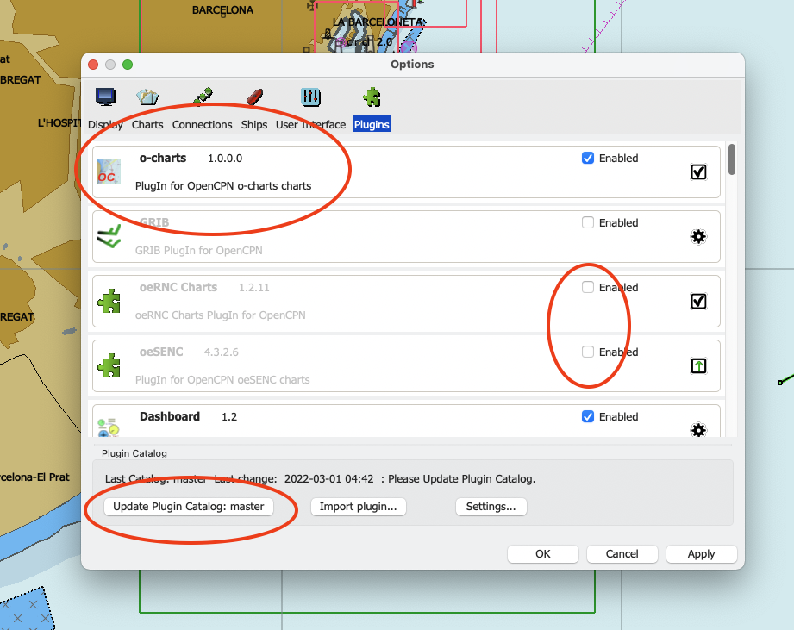Open the Connections settings icon
The height and width of the screenshot is (630, 794).
pyautogui.click(x=202, y=97)
